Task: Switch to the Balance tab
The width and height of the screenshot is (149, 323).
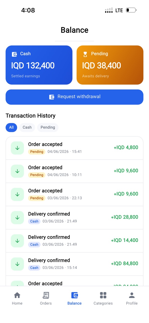Action: [75, 298]
